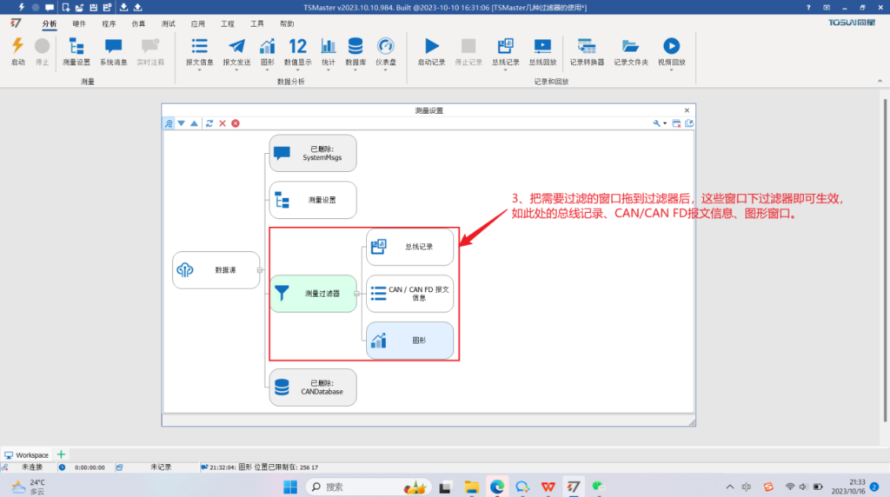Collapse the 数据源 node branch

point(259,270)
